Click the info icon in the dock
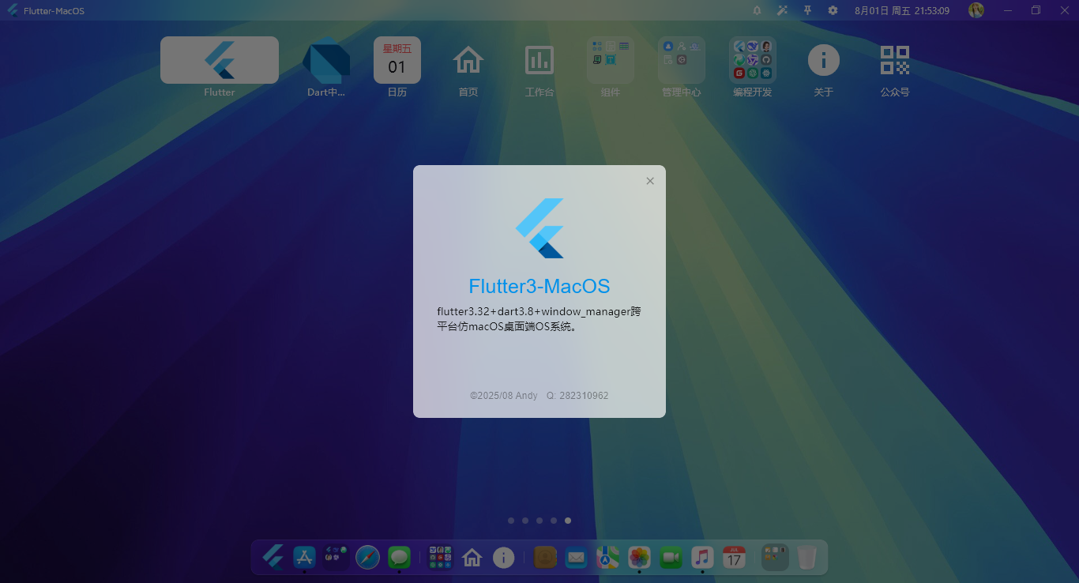 pos(503,557)
